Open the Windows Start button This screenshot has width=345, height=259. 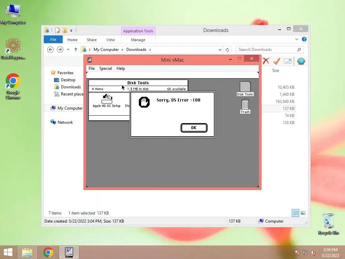[8, 252]
